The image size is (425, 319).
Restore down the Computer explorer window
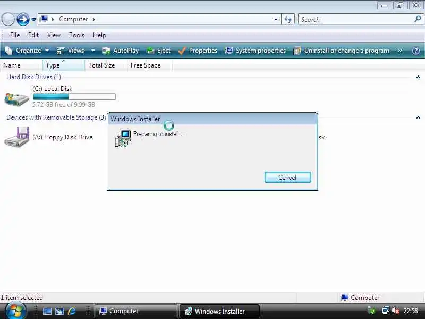pyautogui.click(x=400, y=5)
